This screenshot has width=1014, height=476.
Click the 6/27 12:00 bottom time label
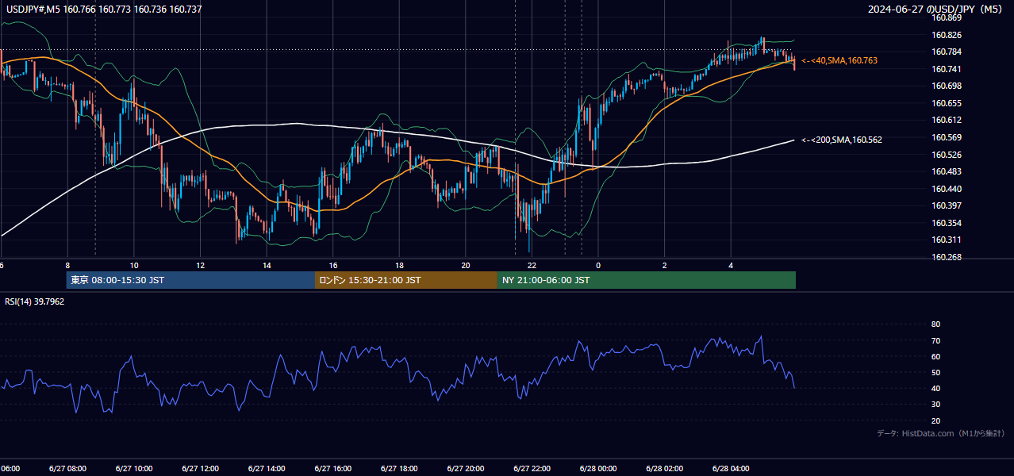(x=200, y=469)
